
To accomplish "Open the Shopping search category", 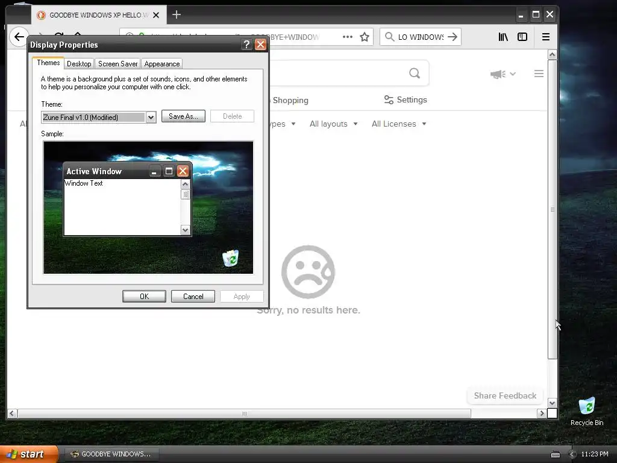I will click(x=290, y=101).
